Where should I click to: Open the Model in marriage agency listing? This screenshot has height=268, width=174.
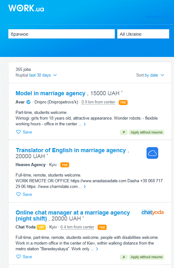[51, 93]
